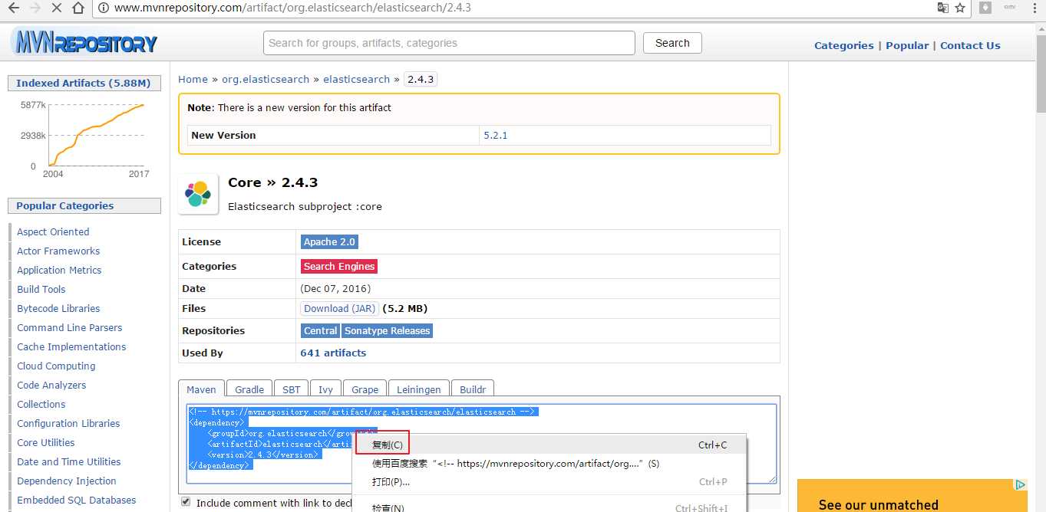1046x512 pixels.
Task: Click the Apache 2.0 license tag
Action: pyautogui.click(x=329, y=241)
